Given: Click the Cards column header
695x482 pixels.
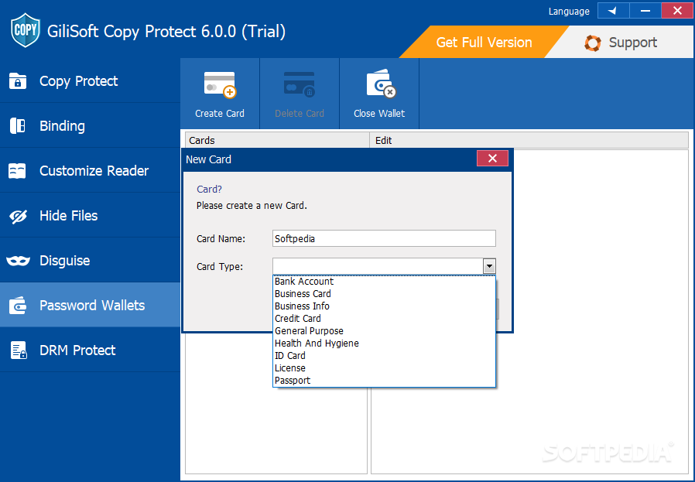Looking at the screenshot, I should click(277, 141).
